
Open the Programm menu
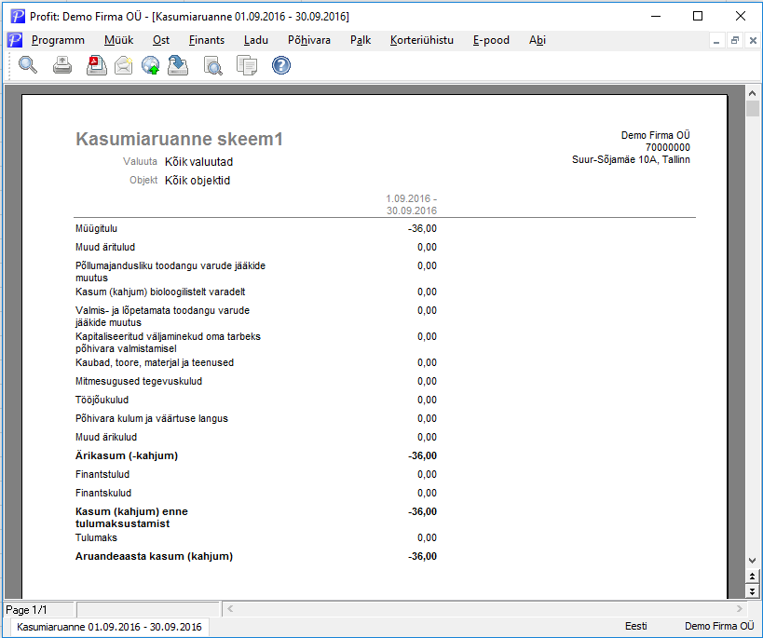tap(58, 40)
